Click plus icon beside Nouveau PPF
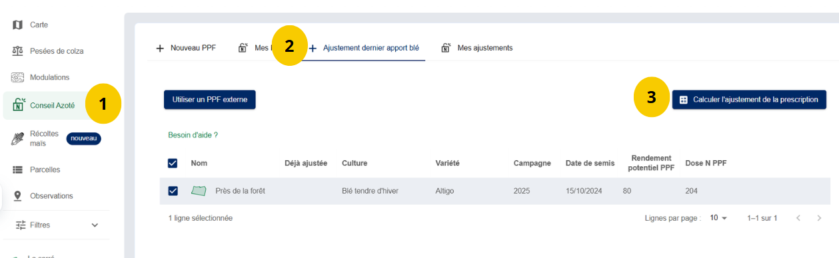Screen dimensions: 839x258 click(x=160, y=48)
